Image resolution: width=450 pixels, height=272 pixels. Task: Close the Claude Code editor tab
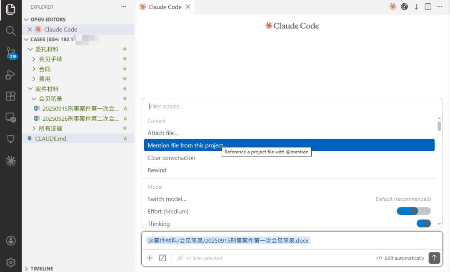pyautogui.click(x=188, y=7)
